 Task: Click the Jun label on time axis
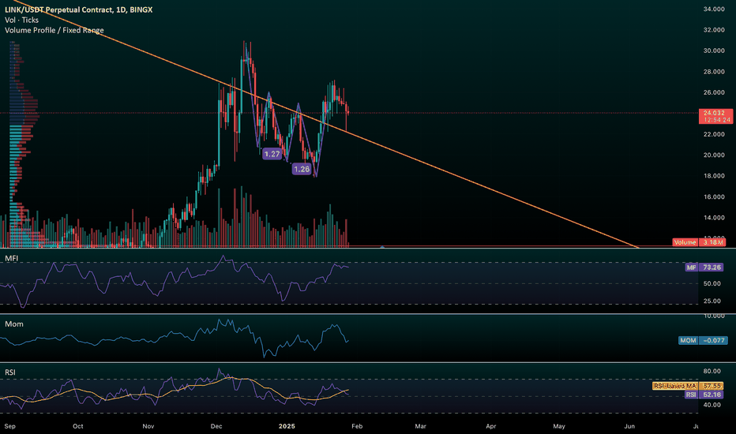(629, 426)
